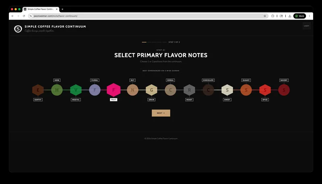322x184 pixels.
Task: Go forward in browser history
Action: (18, 16)
